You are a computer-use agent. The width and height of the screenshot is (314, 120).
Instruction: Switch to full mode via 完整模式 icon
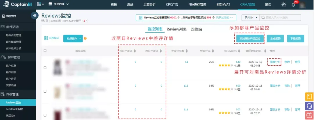pos(52,38)
